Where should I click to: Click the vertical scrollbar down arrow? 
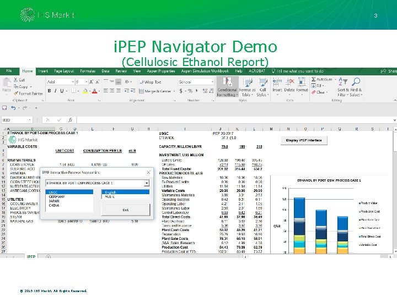pos(395,251)
